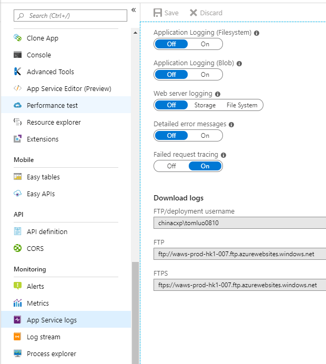
Task: Open Metrics label under Monitoring
Action: [37, 303]
